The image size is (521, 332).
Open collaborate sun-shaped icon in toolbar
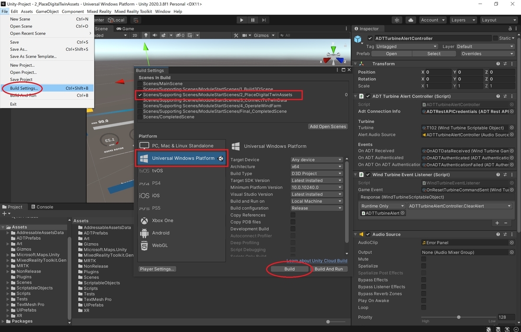397,20
